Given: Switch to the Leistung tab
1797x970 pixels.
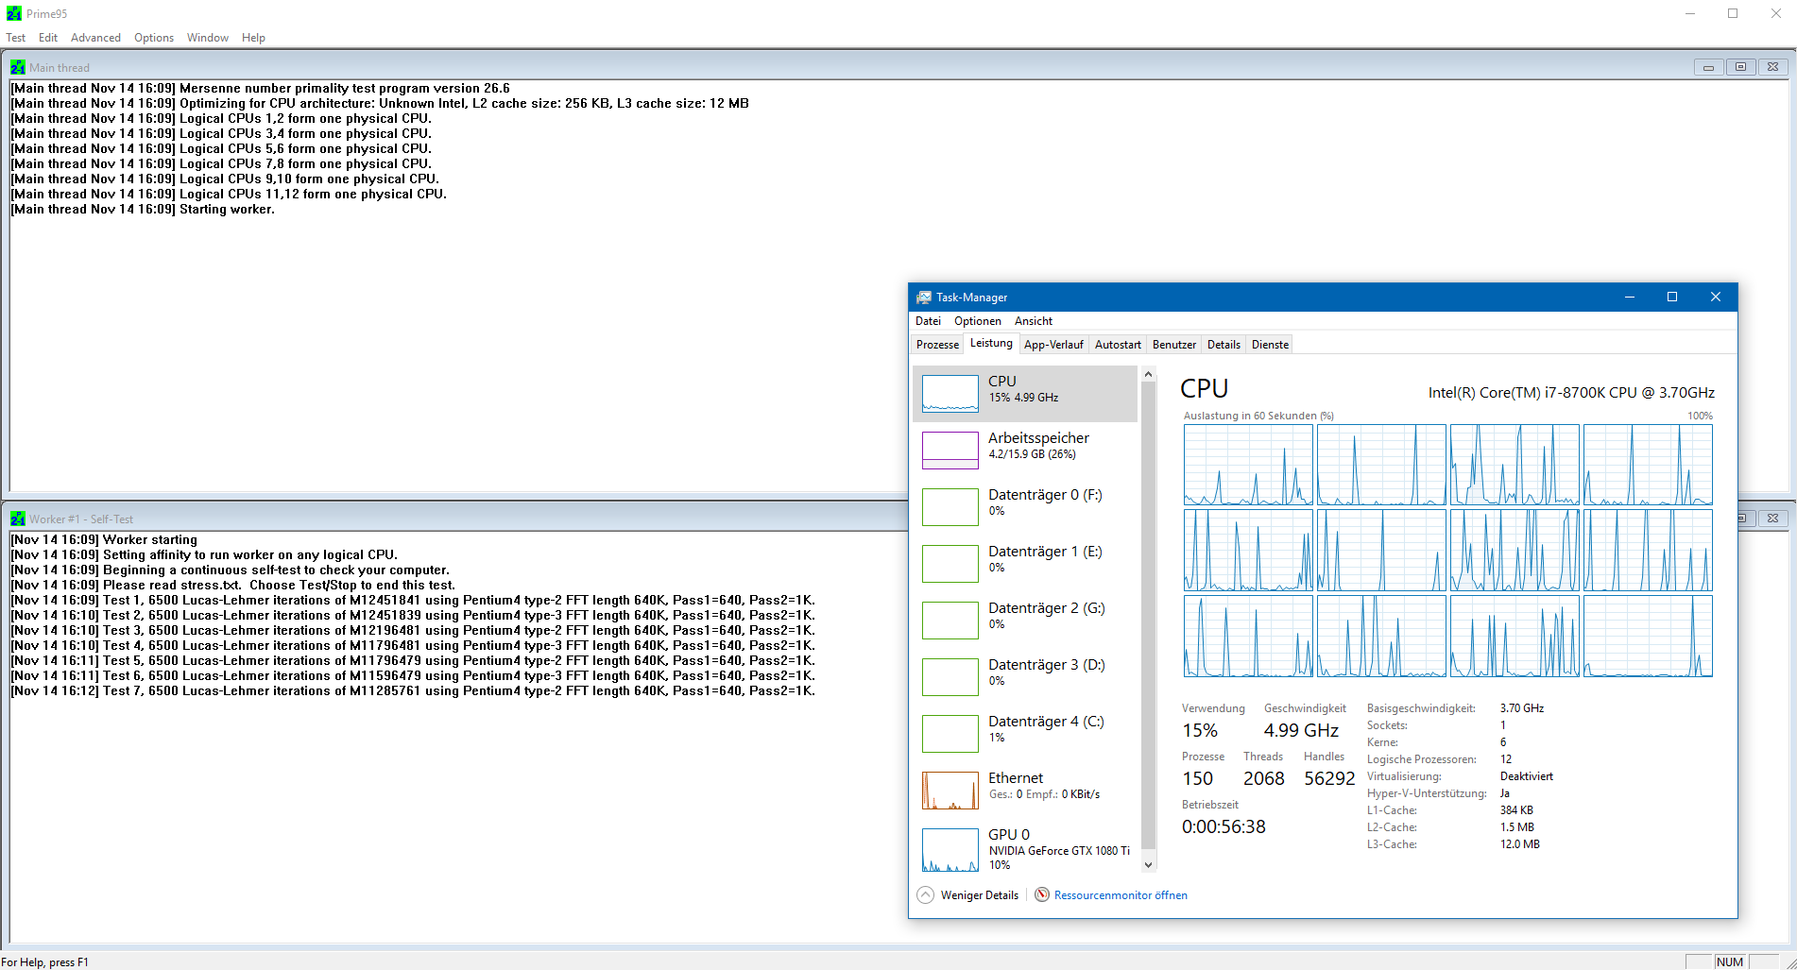Looking at the screenshot, I should point(991,344).
